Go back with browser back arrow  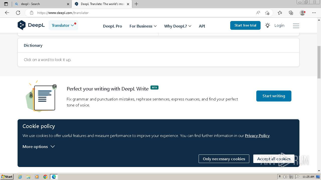coord(7,13)
